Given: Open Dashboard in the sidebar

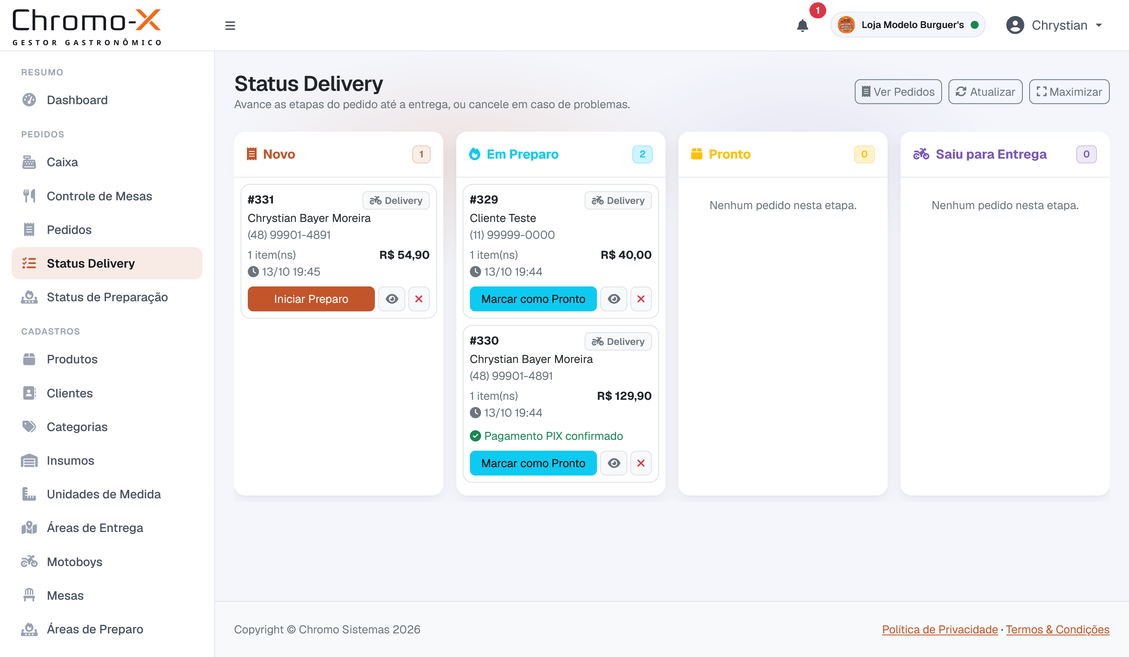Looking at the screenshot, I should (107, 100).
